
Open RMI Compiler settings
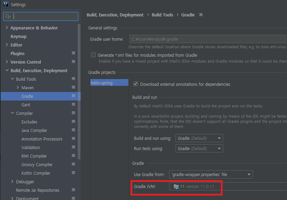[34, 156]
